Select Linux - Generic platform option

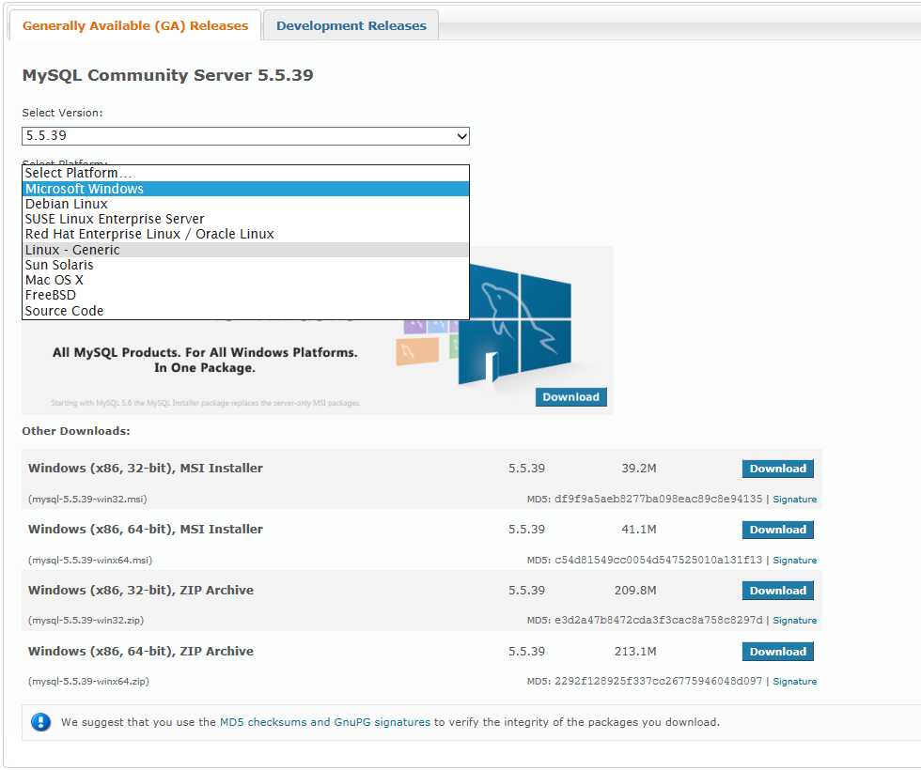245,250
